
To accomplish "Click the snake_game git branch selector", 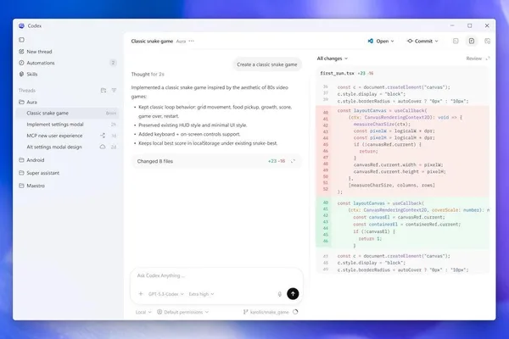I will point(266,312).
